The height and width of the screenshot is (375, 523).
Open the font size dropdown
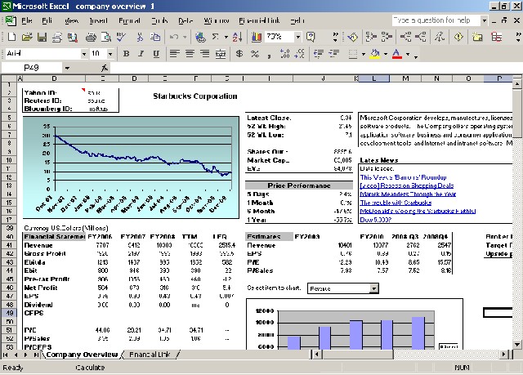(x=112, y=54)
